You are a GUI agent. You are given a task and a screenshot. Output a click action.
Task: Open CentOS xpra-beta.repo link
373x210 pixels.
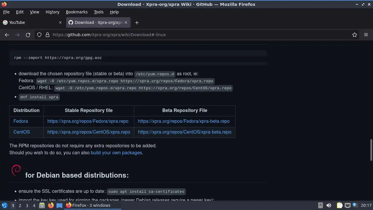[185, 132]
